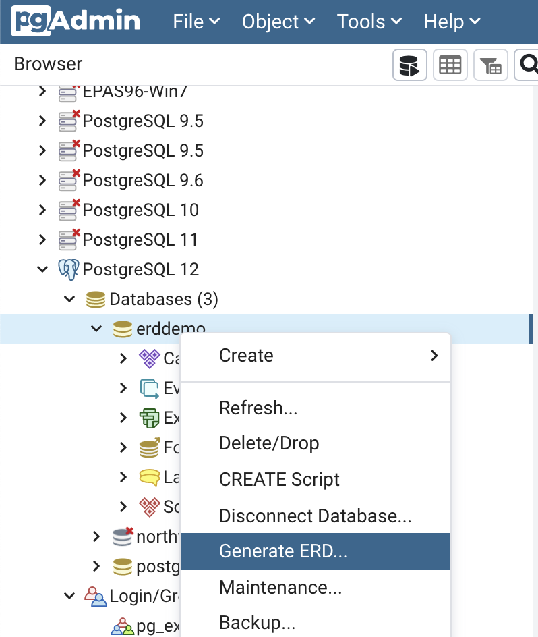This screenshot has width=538, height=637.
Task: Collapse the erddemo database node
Action: coord(96,329)
